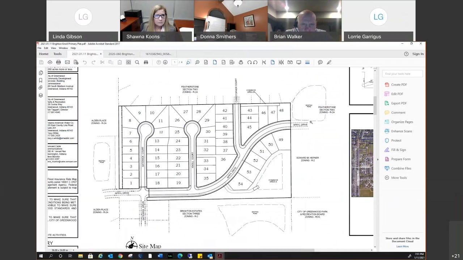Open the Edit menu
Image resolution: width=463 pixels, height=260 pixels.
point(46,48)
